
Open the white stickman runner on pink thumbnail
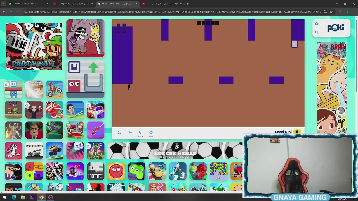(13, 151)
